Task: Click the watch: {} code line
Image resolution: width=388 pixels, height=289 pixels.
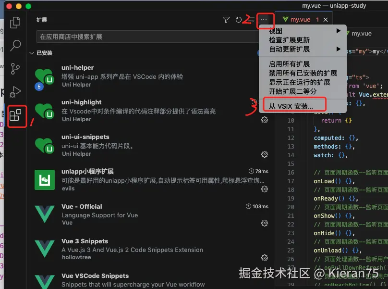Action: click(330, 155)
